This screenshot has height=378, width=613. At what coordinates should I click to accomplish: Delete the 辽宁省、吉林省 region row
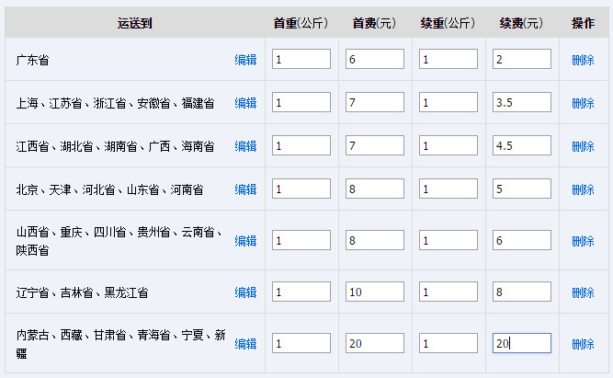[x=583, y=292]
